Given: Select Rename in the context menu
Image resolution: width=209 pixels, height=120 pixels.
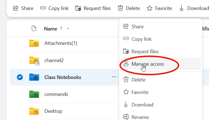Looking at the screenshot, I should coord(140,117).
